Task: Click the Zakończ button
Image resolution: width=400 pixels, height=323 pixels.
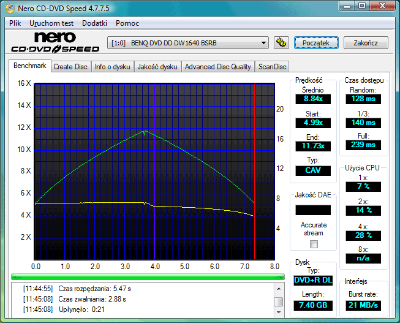Action: 366,43
